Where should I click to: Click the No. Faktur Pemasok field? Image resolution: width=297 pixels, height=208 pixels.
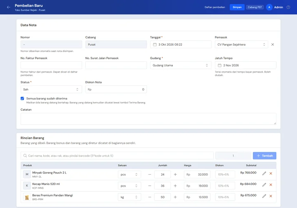(51, 65)
